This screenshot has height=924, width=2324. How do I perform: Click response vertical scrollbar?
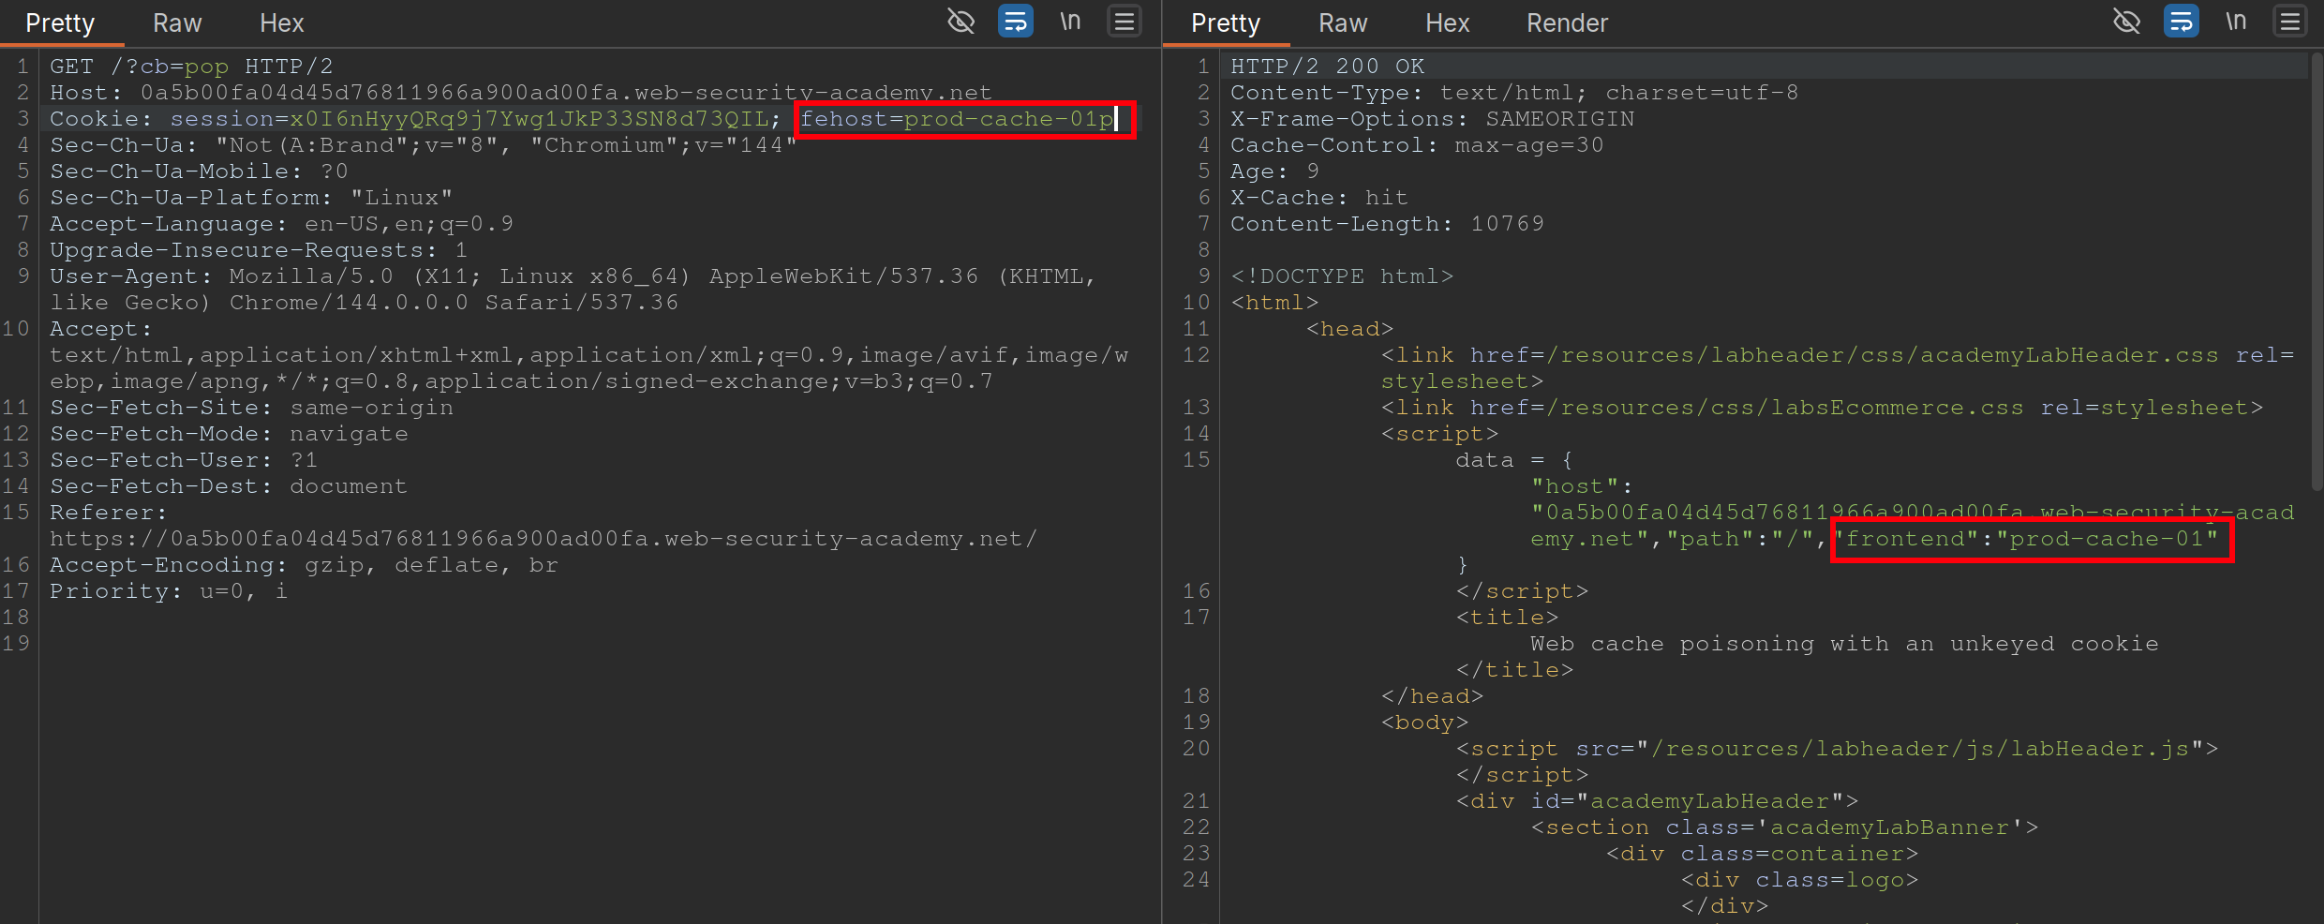coord(2316,272)
